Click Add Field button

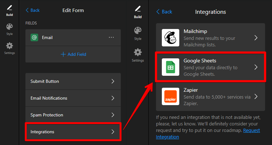[73, 54]
